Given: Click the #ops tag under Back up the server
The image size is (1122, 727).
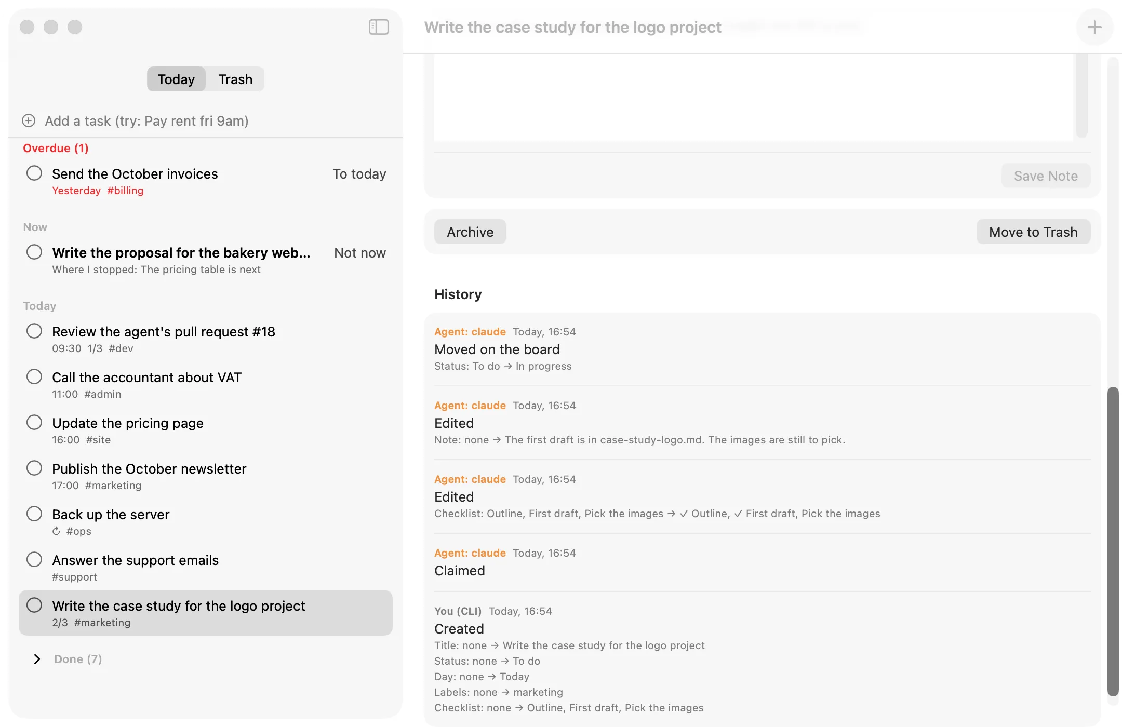Looking at the screenshot, I should click(79, 531).
